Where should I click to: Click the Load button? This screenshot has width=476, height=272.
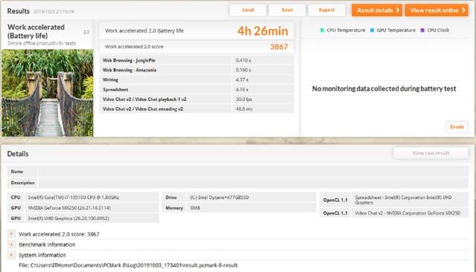point(248,10)
